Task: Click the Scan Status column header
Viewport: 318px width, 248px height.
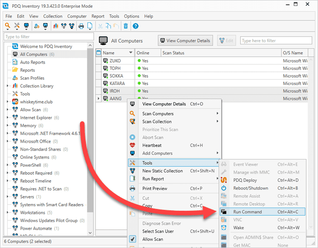Action: 221,53
